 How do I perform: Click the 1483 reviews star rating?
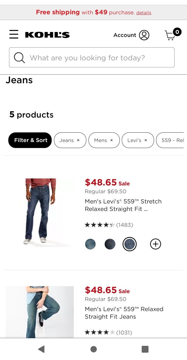click(108, 225)
